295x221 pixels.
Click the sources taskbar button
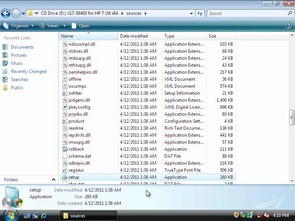[x=88, y=215]
